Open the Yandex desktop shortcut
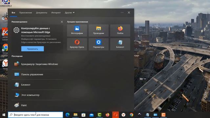Viewport: 210px width, 118px height. pos(5,65)
